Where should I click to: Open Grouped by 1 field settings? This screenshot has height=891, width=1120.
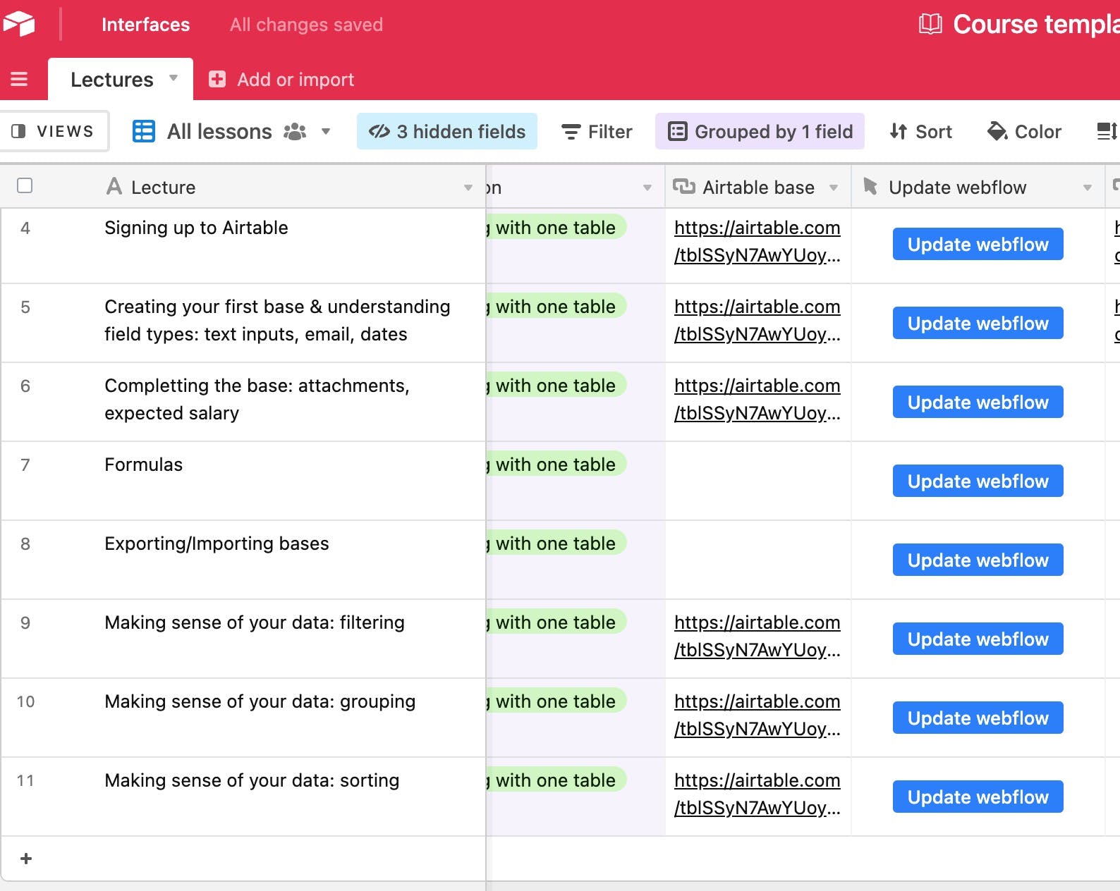tap(760, 131)
